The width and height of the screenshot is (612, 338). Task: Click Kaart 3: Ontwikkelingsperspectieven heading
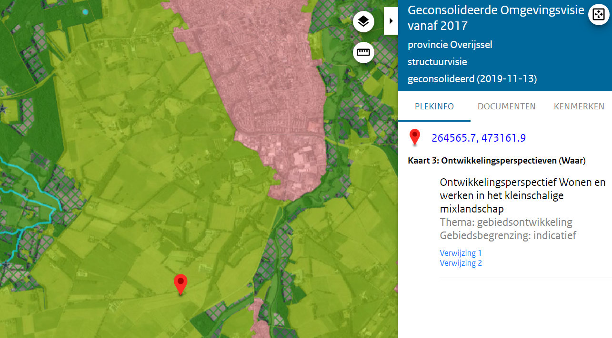click(x=497, y=161)
